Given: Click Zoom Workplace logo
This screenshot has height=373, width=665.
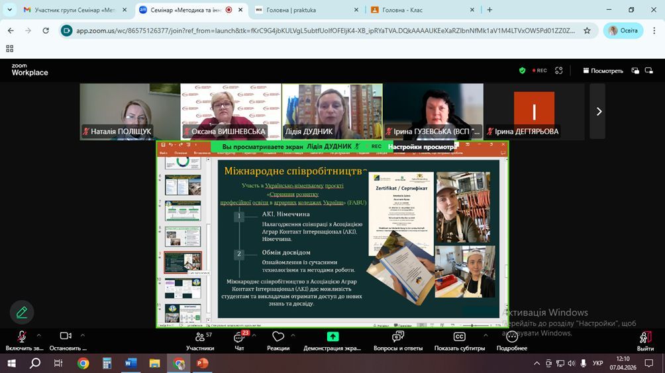Looking at the screenshot, I should tap(30, 69).
